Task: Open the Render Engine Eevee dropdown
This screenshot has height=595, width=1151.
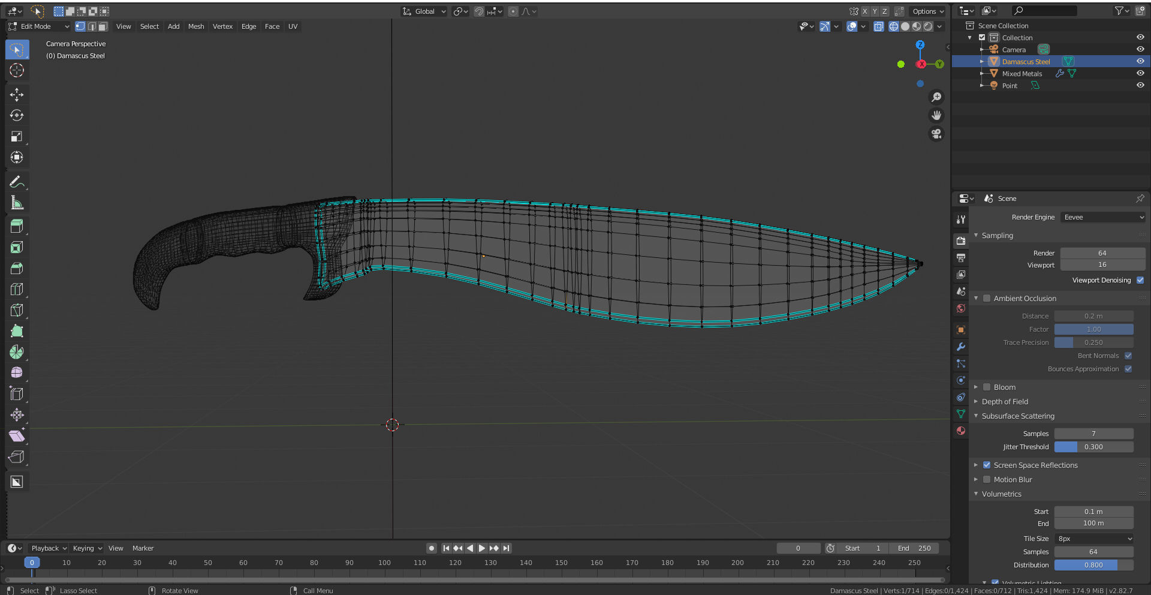Action: click(x=1103, y=217)
